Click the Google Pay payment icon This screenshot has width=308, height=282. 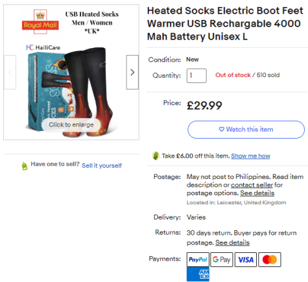(x=222, y=259)
